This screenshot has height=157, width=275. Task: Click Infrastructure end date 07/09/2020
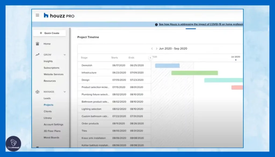pyautogui.click(x=137, y=72)
